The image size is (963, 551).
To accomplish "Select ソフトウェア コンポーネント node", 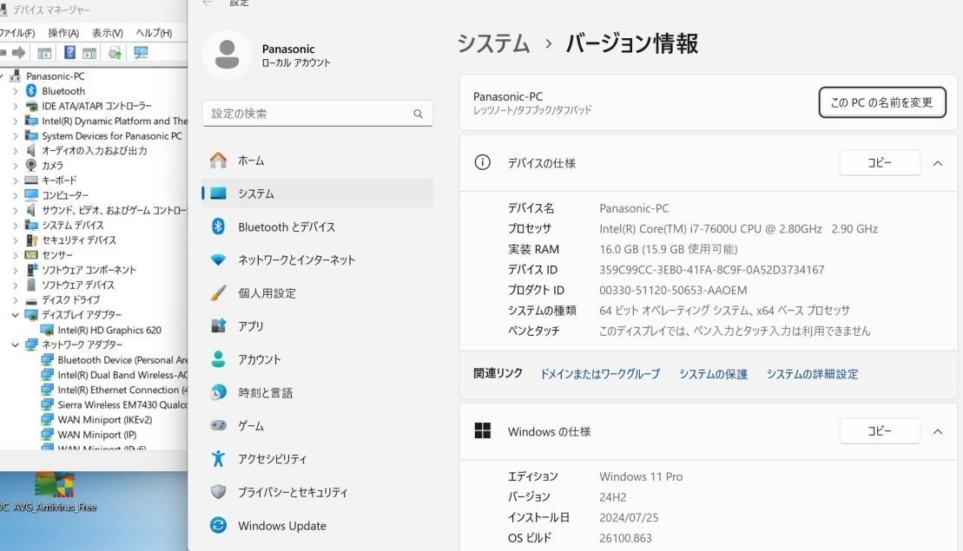I will pos(89,270).
